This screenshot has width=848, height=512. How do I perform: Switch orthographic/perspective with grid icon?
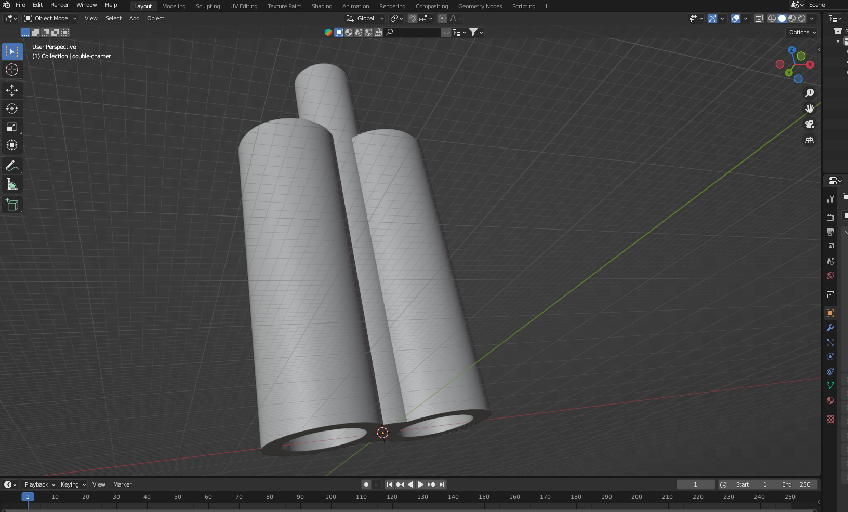point(810,140)
